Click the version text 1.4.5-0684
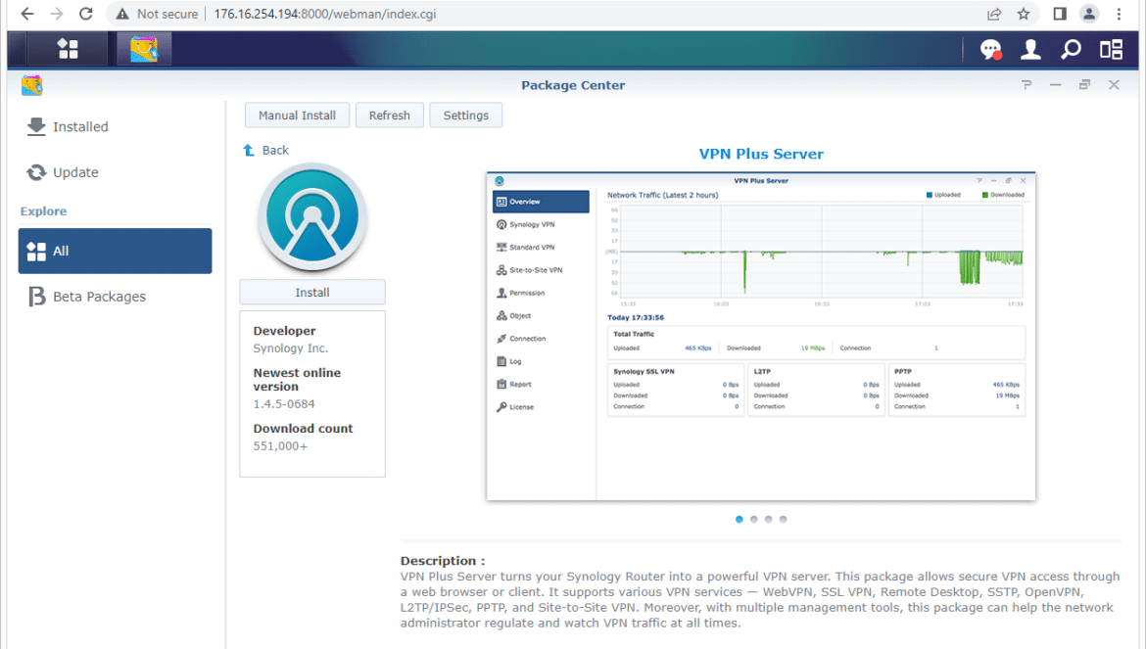The image size is (1146, 649). (x=284, y=403)
